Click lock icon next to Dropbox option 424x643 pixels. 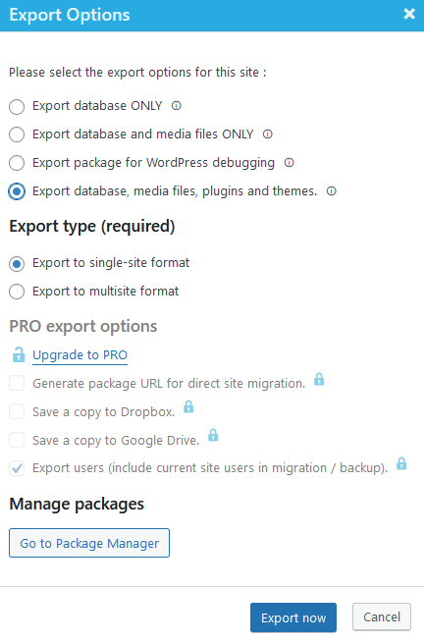point(188,406)
